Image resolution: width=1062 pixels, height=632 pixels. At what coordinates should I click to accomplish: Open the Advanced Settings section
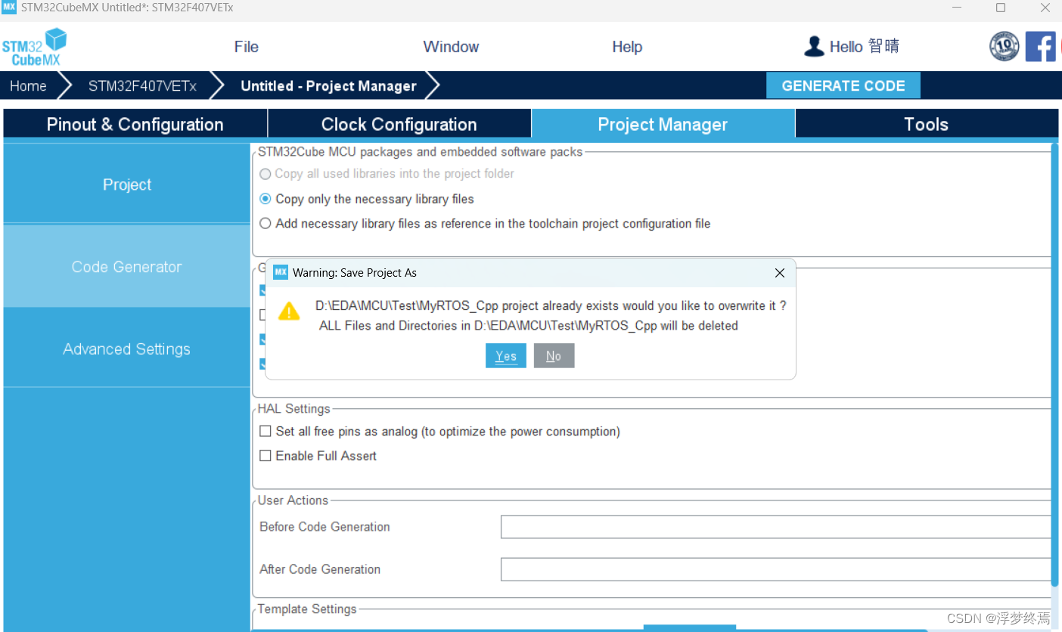[x=127, y=349]
